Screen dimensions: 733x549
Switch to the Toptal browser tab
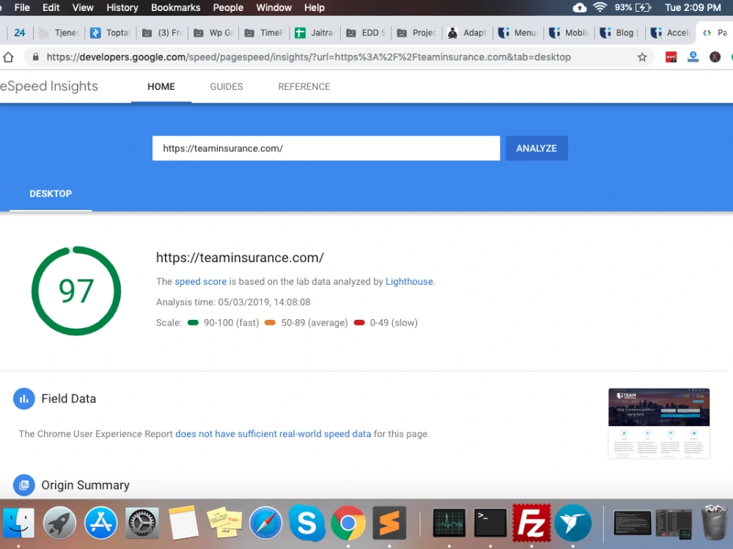pyautogui.click(x=111, y=33)
